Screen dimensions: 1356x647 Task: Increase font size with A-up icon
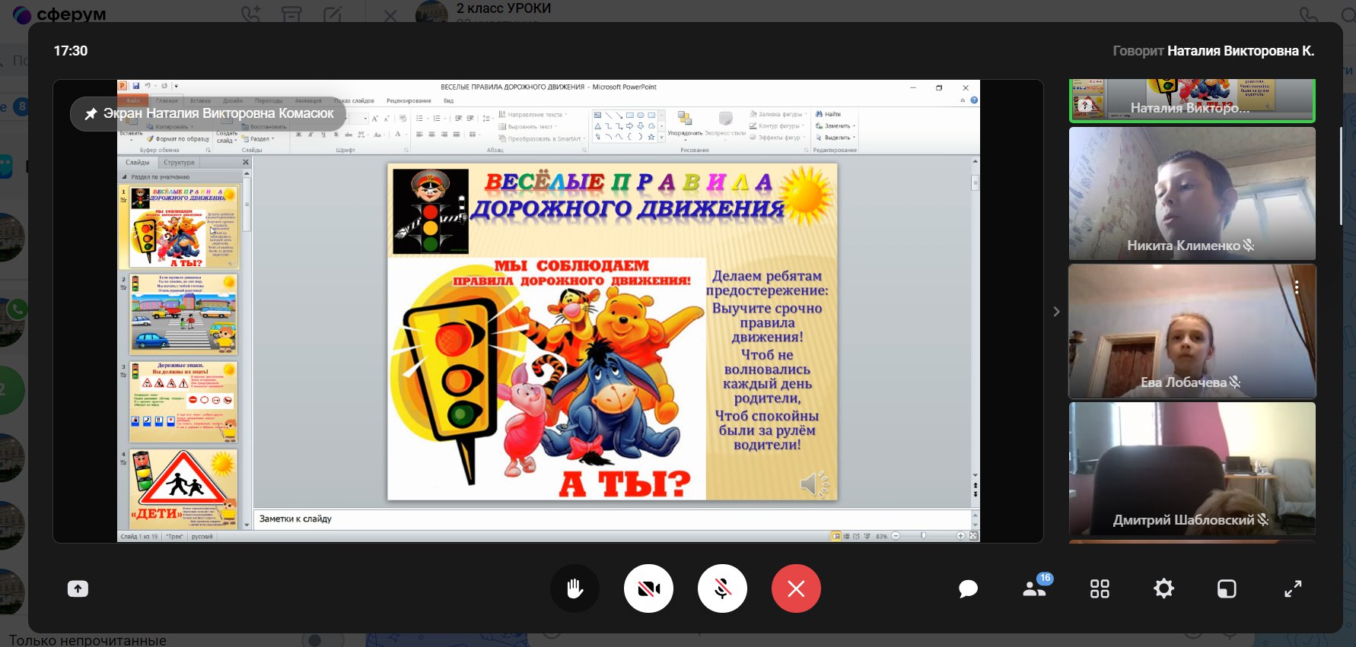[x=375, y=119]
